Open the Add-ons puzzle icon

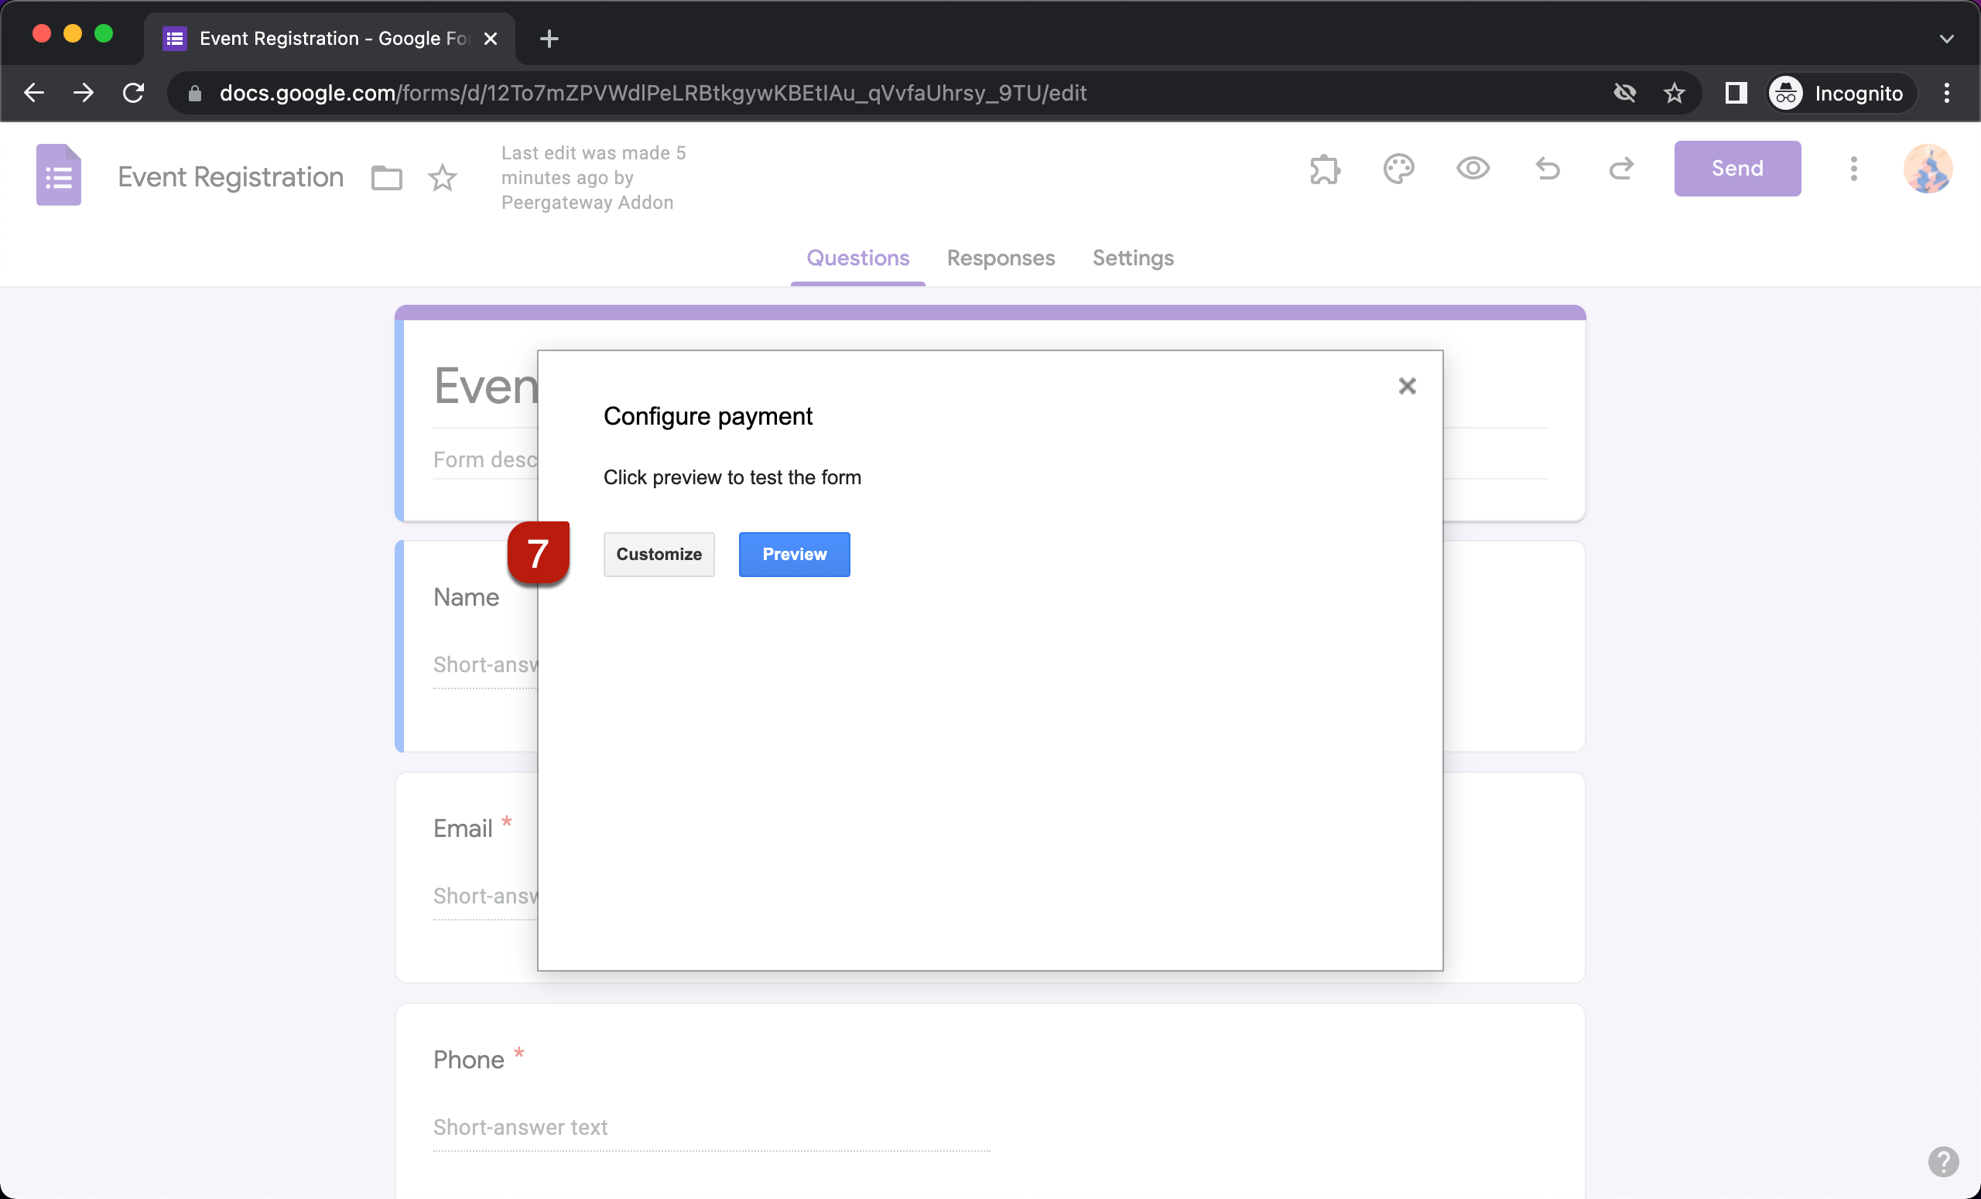(x=1323, y=169)
